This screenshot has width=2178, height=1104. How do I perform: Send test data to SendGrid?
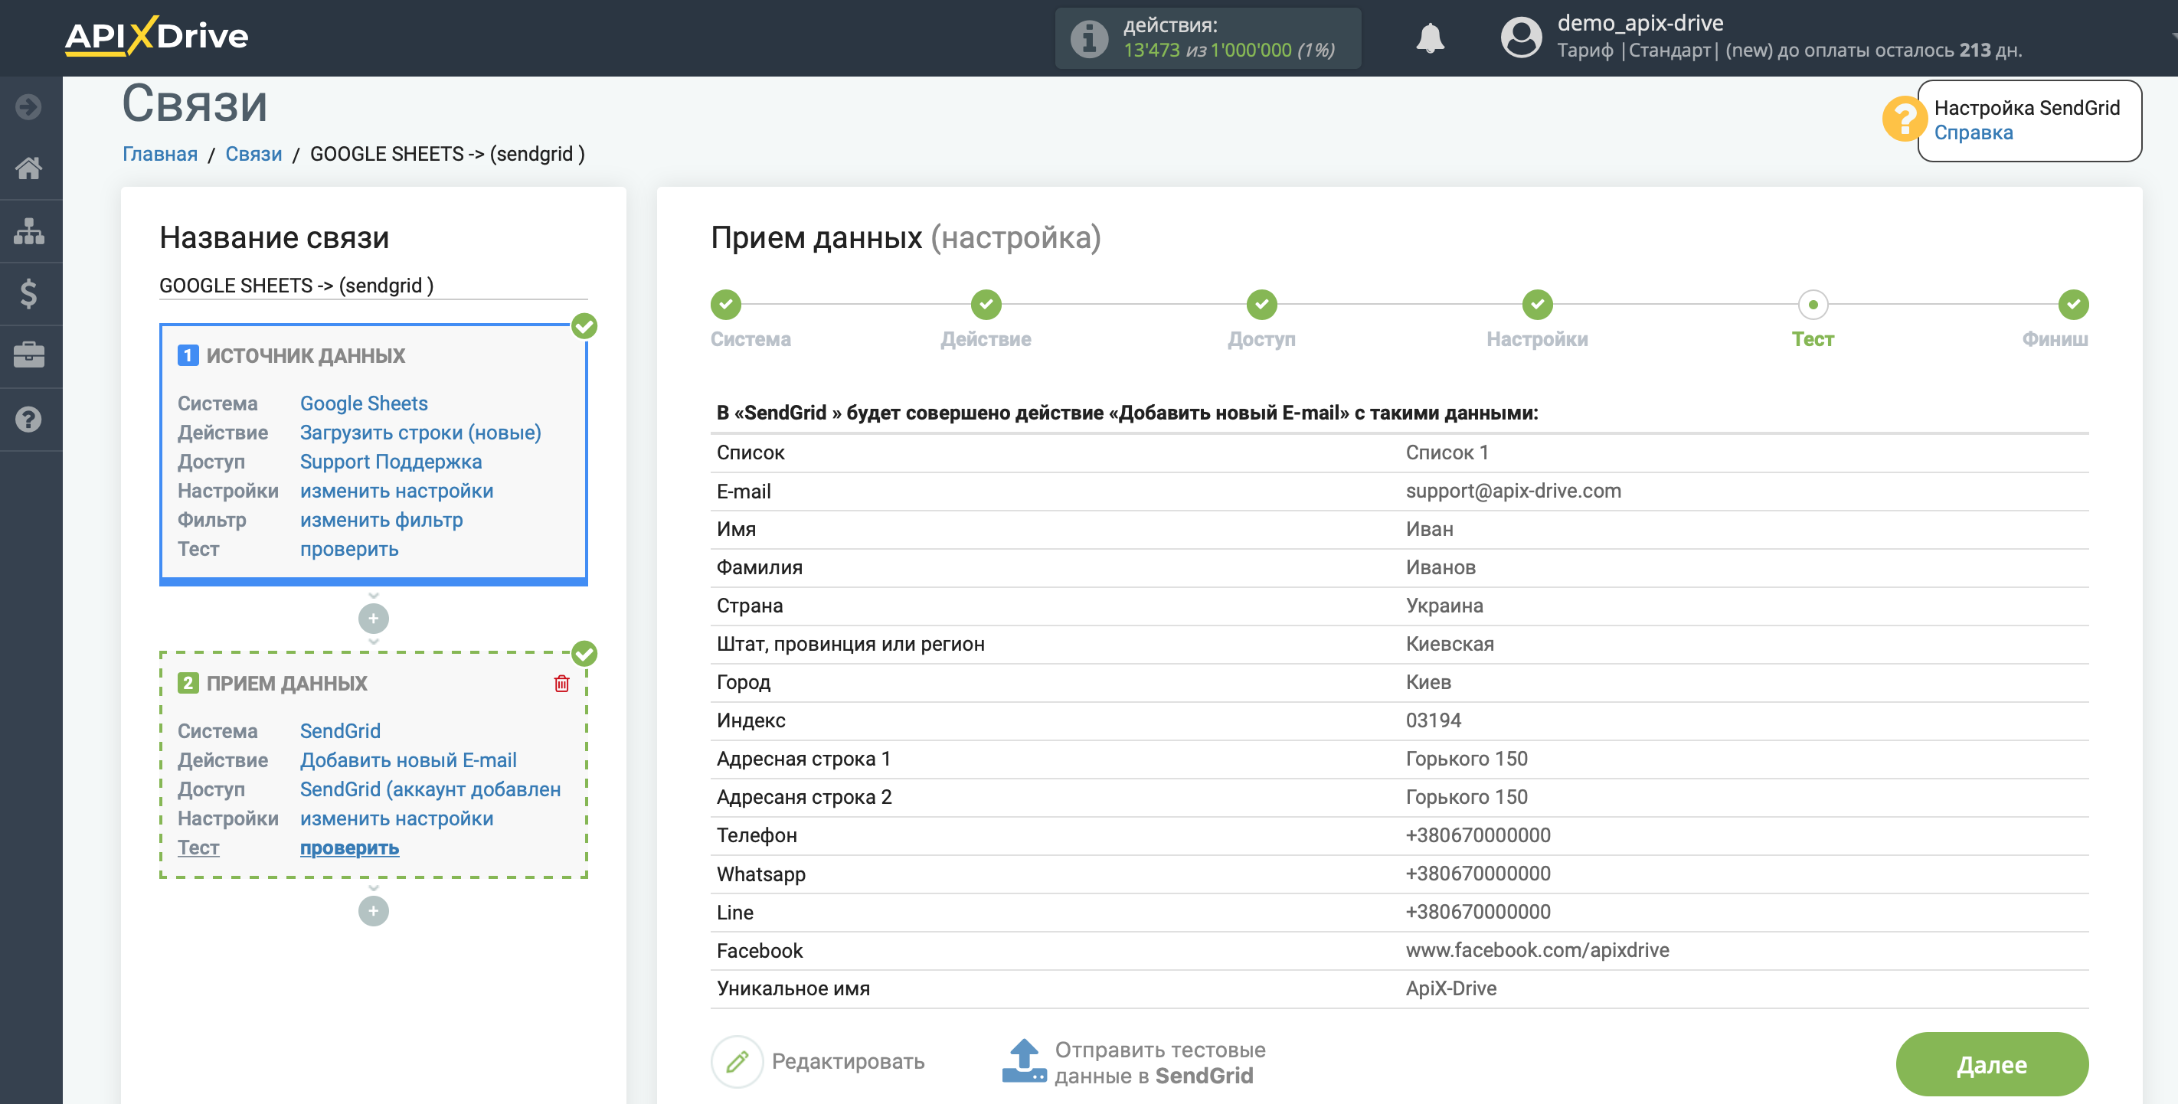[1159, 1063]
